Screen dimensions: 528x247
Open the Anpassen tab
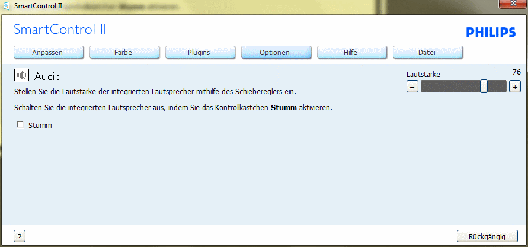pyautogui.click(x=49, y=53)
